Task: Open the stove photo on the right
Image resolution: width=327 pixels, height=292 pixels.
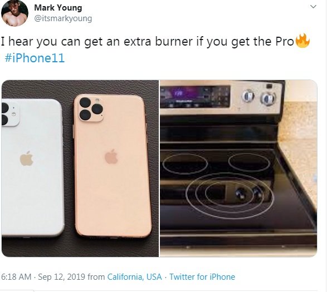Action: (x=238, y=169)
